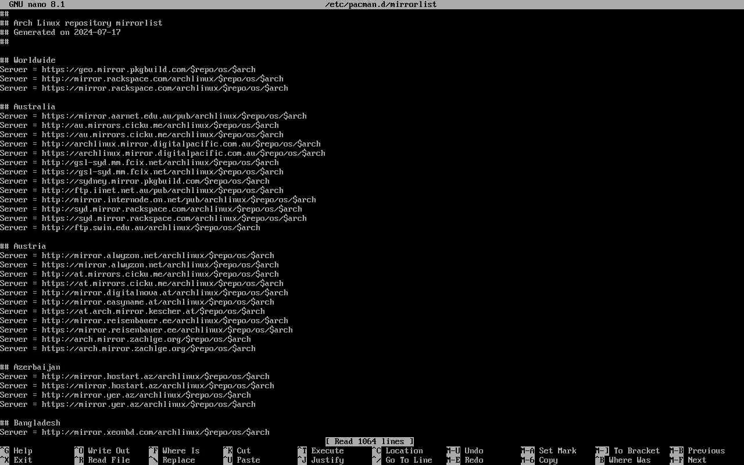This screenshot has width=744, height=465.
Task: Click the https://mirror.yer.az server line
Action: [x=128, y=404]
